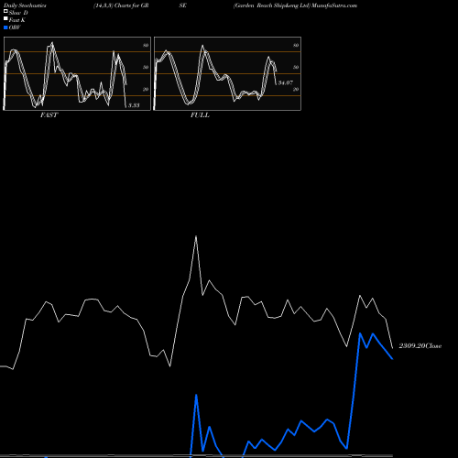This screenshot has height=458, width=458.
Task: Click the 50 level label in FULL chart
Action: point(296,67)
